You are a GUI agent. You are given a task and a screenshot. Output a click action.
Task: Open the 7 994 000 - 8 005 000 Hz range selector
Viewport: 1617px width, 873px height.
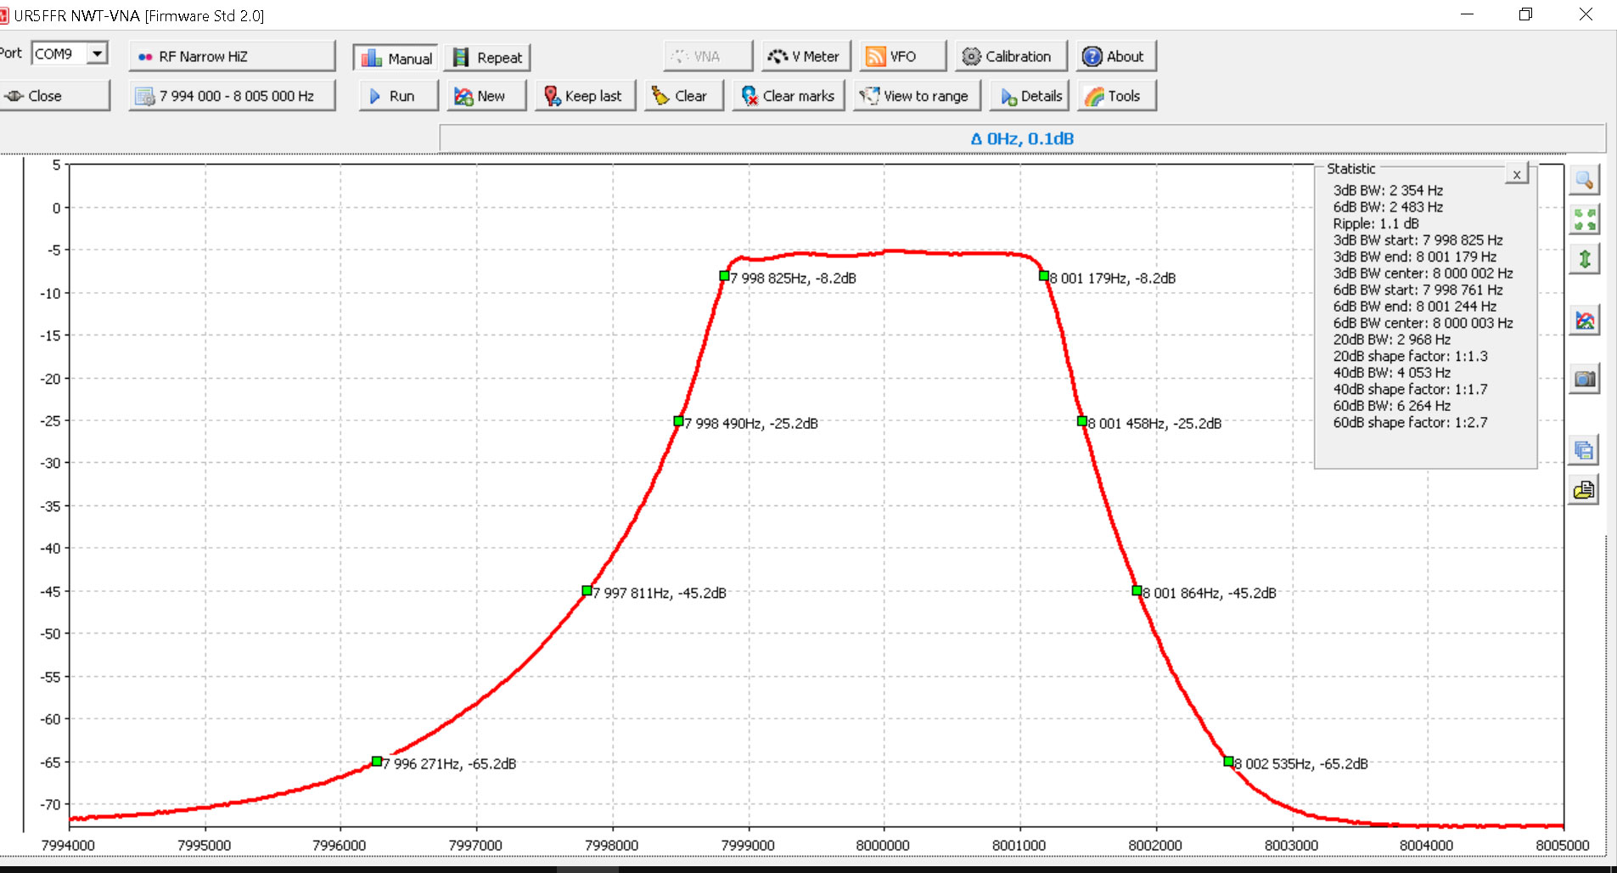coord(232,96)
